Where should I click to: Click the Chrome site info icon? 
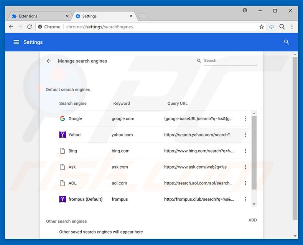pos(40,27)
